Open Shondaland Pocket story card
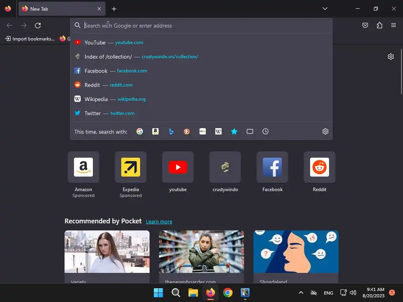 pos(296,257)
